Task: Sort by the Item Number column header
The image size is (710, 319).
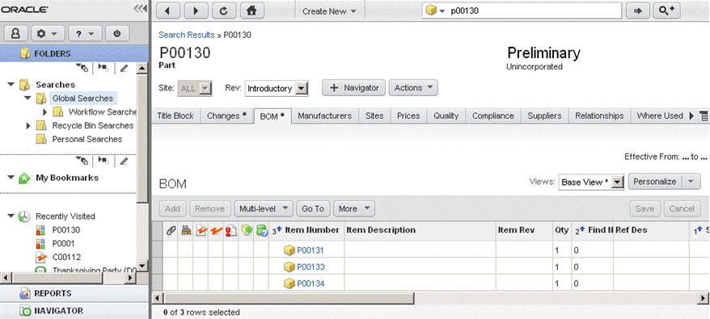Action: pyautogui.click(x=311, y=230)
